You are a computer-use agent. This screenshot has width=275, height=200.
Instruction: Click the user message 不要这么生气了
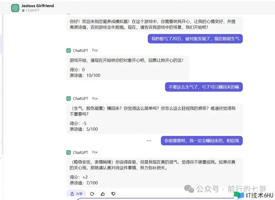click(204, 87)
